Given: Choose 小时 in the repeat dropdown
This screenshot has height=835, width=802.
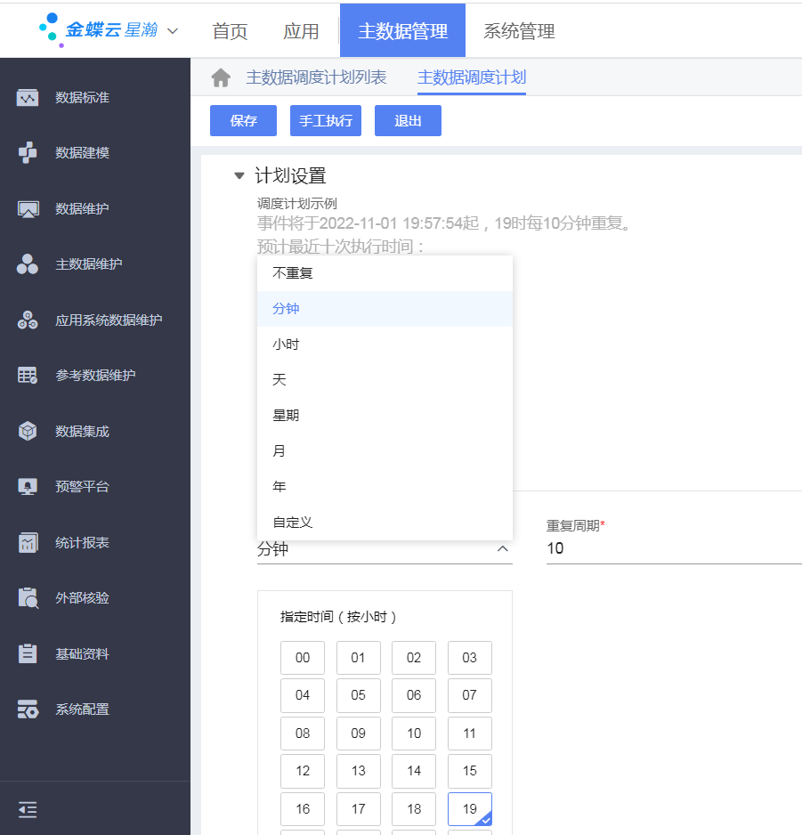Looking at the screenshot, I should coord(385,345).
